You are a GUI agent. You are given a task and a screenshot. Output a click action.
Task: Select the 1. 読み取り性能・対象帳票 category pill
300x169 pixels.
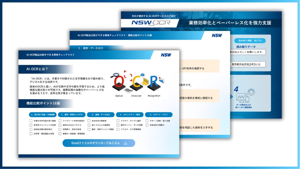pyautogui.click(x=43, y=115)
